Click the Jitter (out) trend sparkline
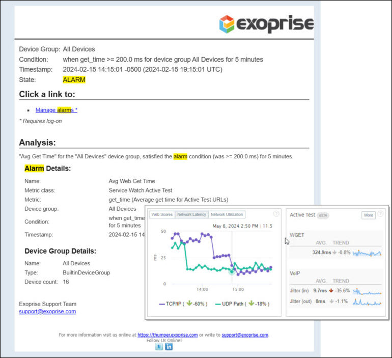The image size is (392, 358). tap(367, 301)
